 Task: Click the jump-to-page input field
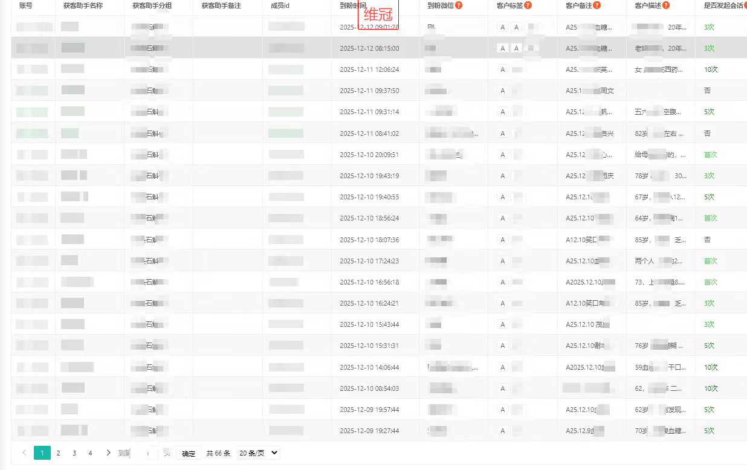click(152, 453)
